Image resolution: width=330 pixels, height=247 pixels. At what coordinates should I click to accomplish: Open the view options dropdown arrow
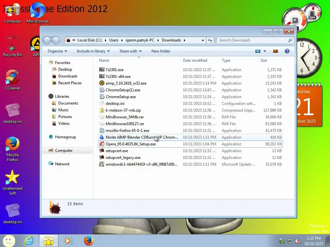pyautogui.click(x=265, y=51)
